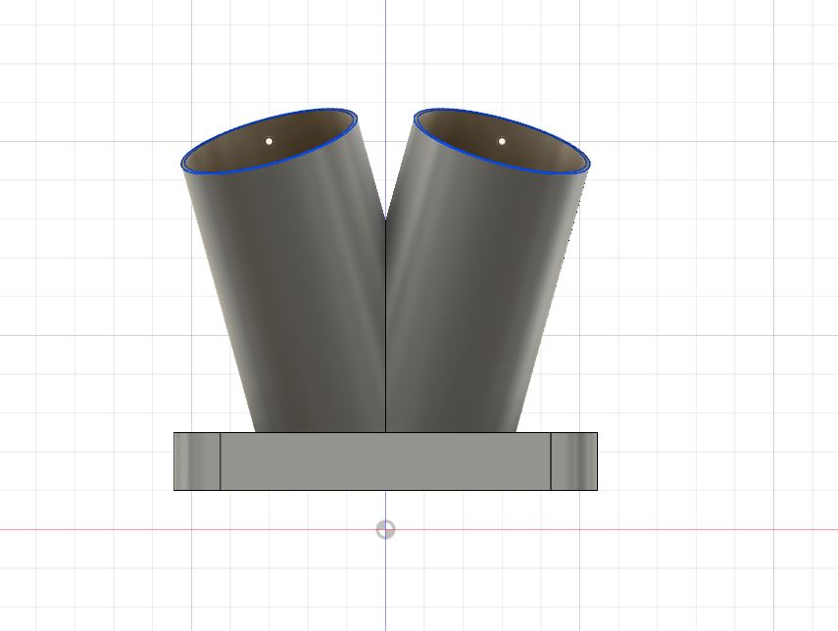
Task: Click the white center point in right tube
Action: [502, 141]
